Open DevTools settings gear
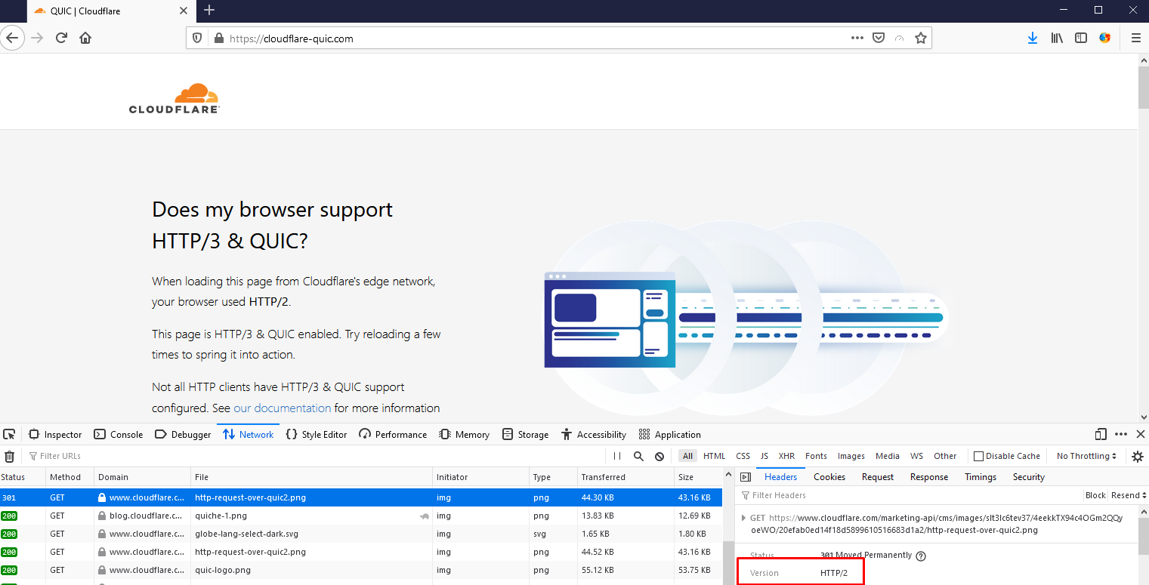1149x585 pixels. [1138, 456]
